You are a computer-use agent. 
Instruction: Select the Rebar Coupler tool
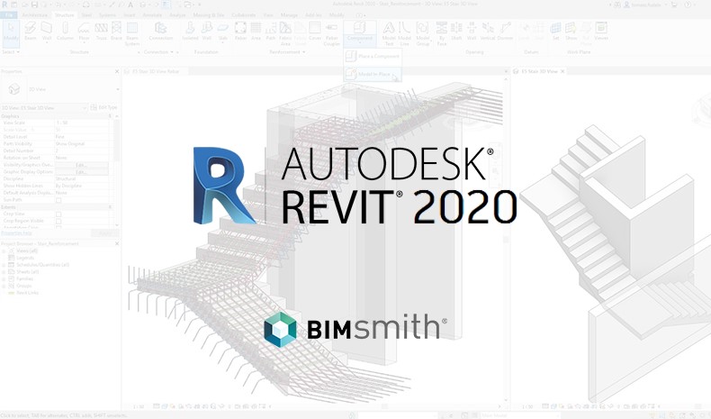[x=331, y=33]
